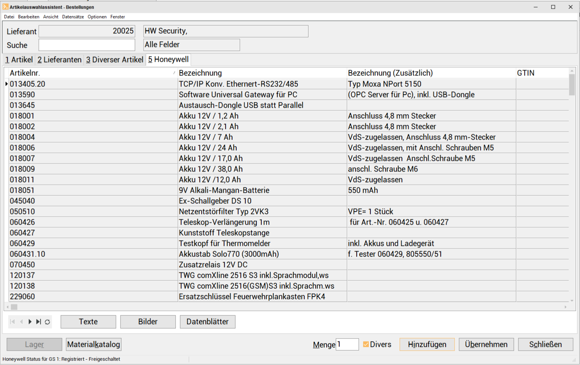Open the Bearbeiten menu
This screenshot has height=365, width=580.
(x=28, y=17)
